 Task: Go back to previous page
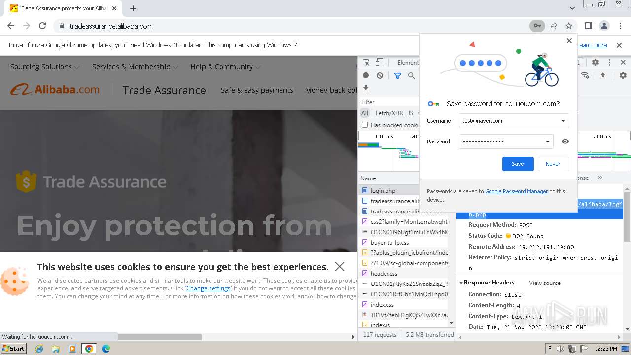click(x=11, y=26)
